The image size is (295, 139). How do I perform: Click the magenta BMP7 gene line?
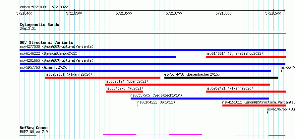point(152,135)
